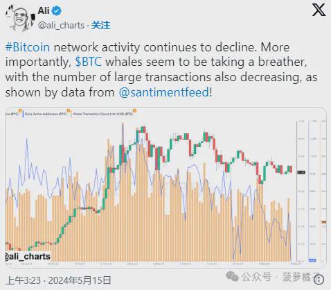The height and width of the screenshot is (290, 331).
Task: Click the orange marker after Whale Transaction Count
Action: 134,110
